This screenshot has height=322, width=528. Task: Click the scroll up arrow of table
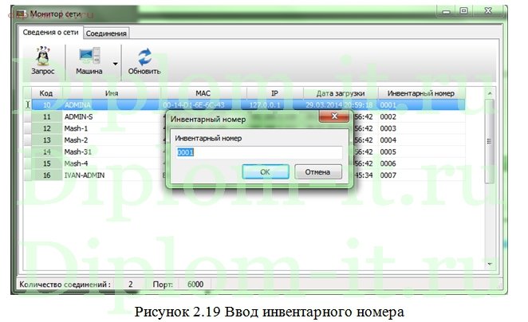click(490, 93)
